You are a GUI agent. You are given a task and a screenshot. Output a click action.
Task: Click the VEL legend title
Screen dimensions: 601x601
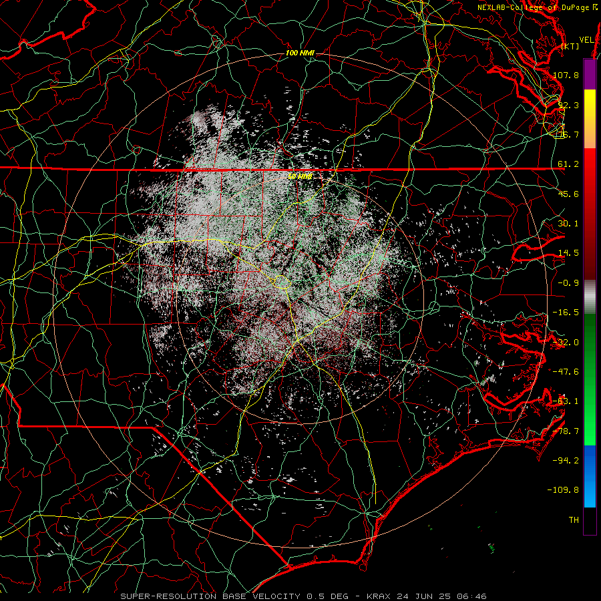click(x=587, y=40)
